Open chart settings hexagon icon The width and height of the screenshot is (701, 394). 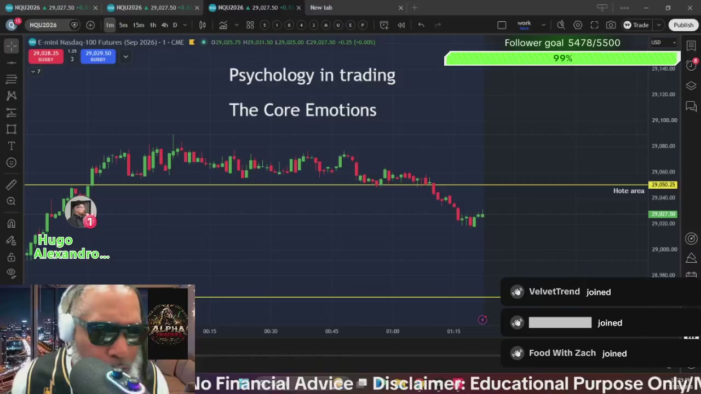pyautogui.click(x=578, y=25)
